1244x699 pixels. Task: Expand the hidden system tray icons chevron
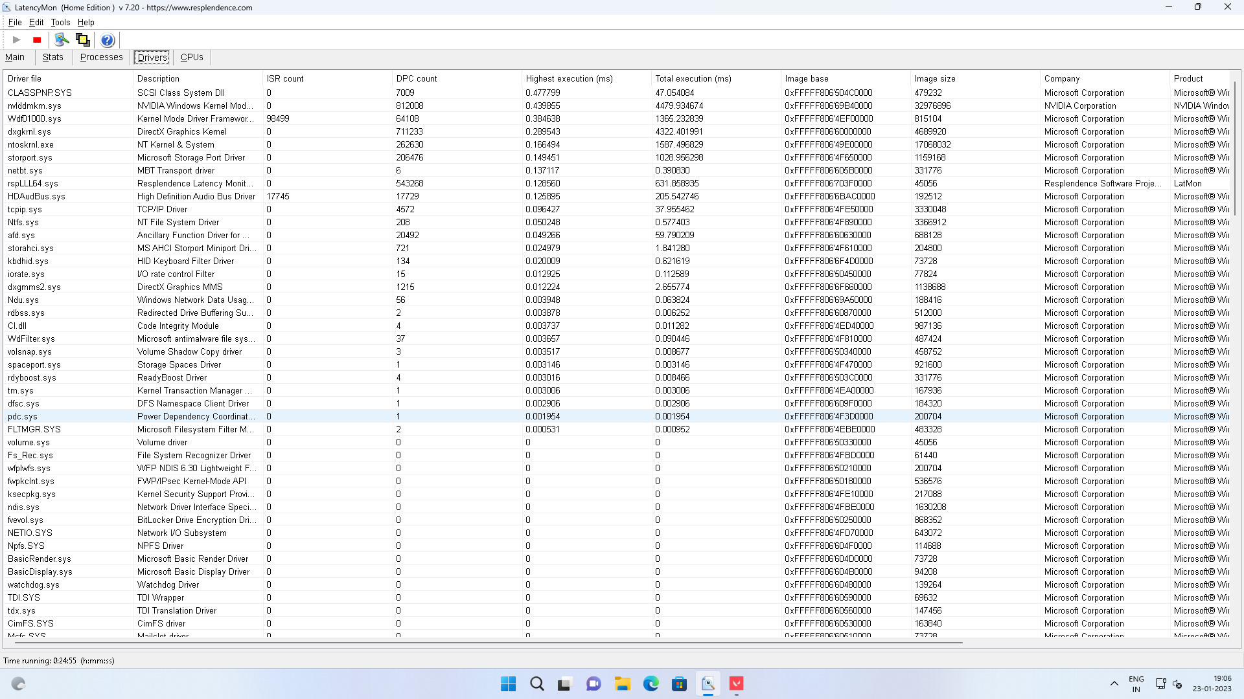tap(1114, 683)
